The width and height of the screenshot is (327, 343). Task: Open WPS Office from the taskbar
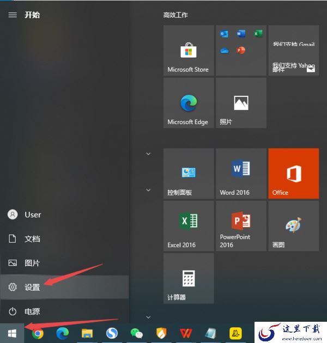click(186, 333)
